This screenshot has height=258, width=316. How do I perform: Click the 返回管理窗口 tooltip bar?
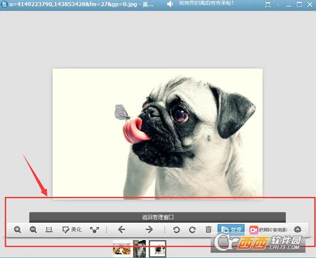pos(157,216)
